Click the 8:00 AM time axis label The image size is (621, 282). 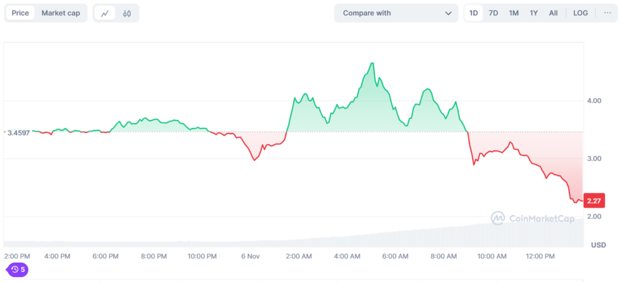pos(443,257)
